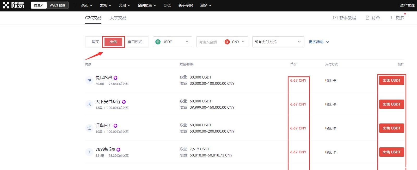Click the 新手教程 video icon
Image resolution: width=417 pixels, height=170 pixels.
click(x=335, y=18)
